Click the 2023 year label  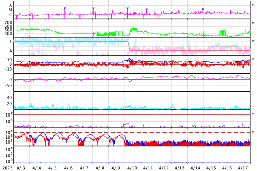pos(7,168)
